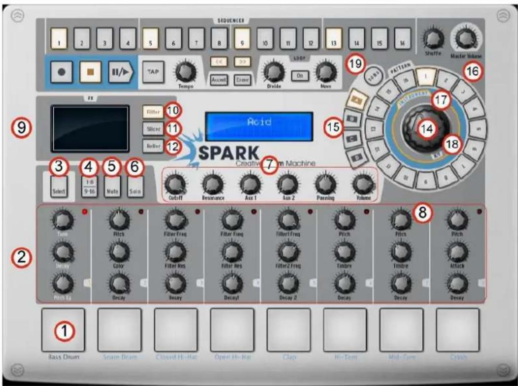Click the center jog wheel
The width and height of the screenshot is (518, 386).
(x=426, y=128)
